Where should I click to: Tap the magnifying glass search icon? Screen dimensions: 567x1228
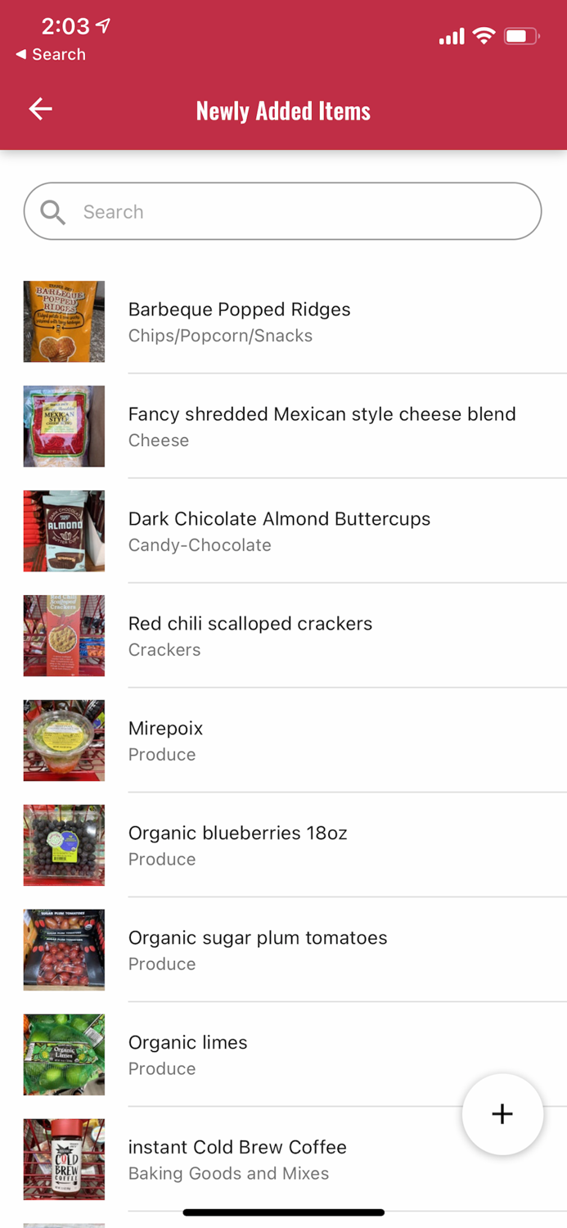(x=53, y=212)
